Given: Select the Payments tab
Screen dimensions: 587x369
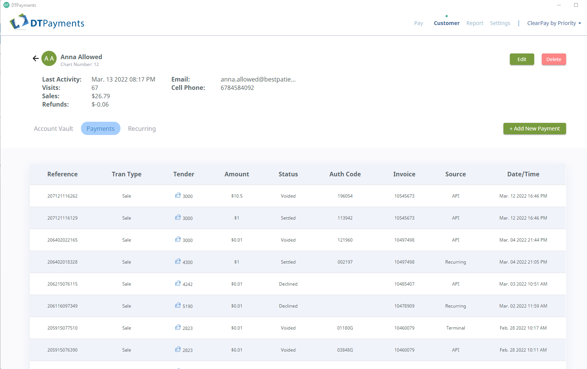Looking at the screenshot, I should (101, 129).
